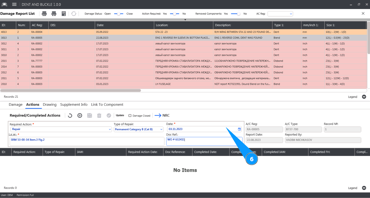Expand the Type of Repair dropdown
This screenshot has width=370, height=198.
[161, 129]
